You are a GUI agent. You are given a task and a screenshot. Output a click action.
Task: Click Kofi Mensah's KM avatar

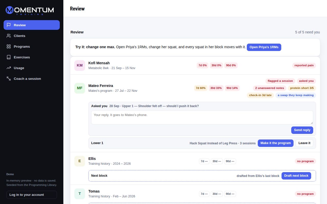[80, 65]
